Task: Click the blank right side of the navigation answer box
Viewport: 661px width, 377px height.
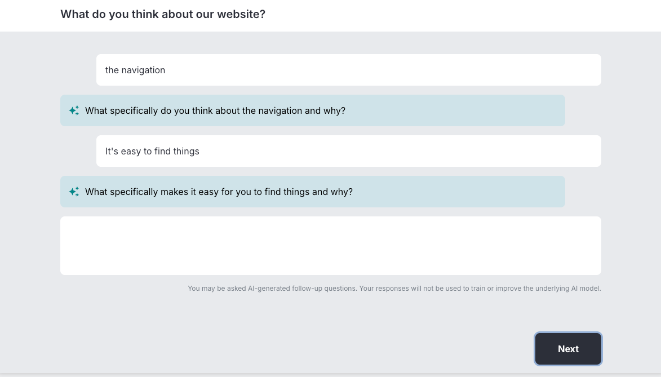Action: point(422,70)
